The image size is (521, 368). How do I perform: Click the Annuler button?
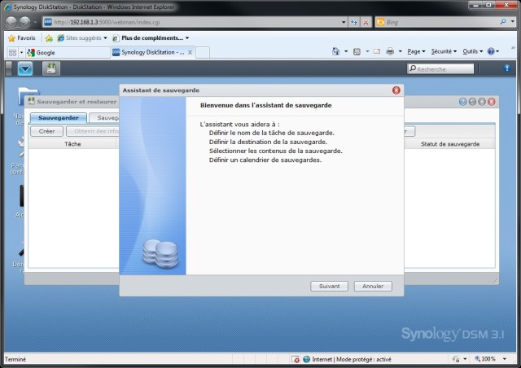point(373,287)
